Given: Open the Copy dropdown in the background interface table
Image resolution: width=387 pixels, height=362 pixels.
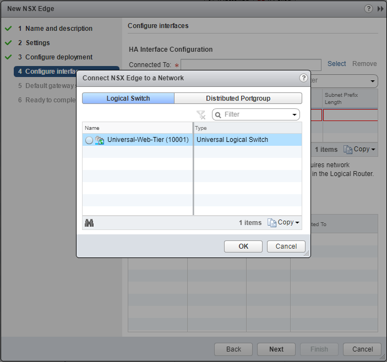Looking at the screenshot, I should [x=359, y=150].
